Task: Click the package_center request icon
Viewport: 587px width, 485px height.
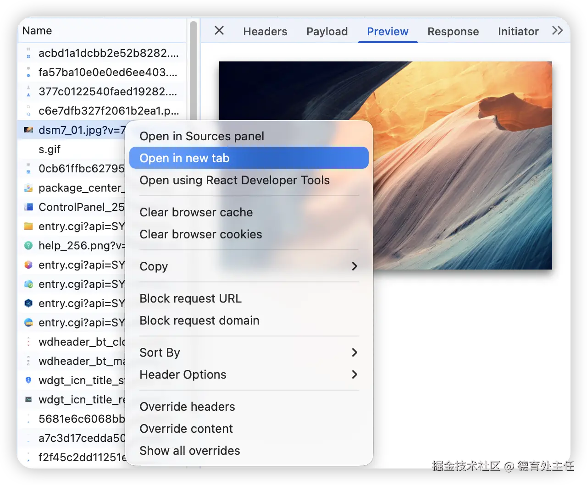Action: point(28,188)
